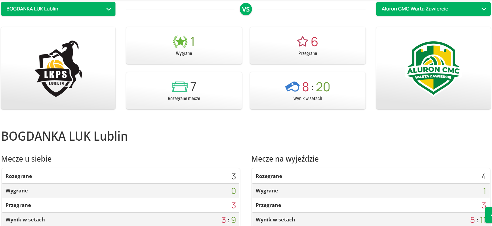
Task: Click the 3:9 home set score value
Action: tap(229, 220)
